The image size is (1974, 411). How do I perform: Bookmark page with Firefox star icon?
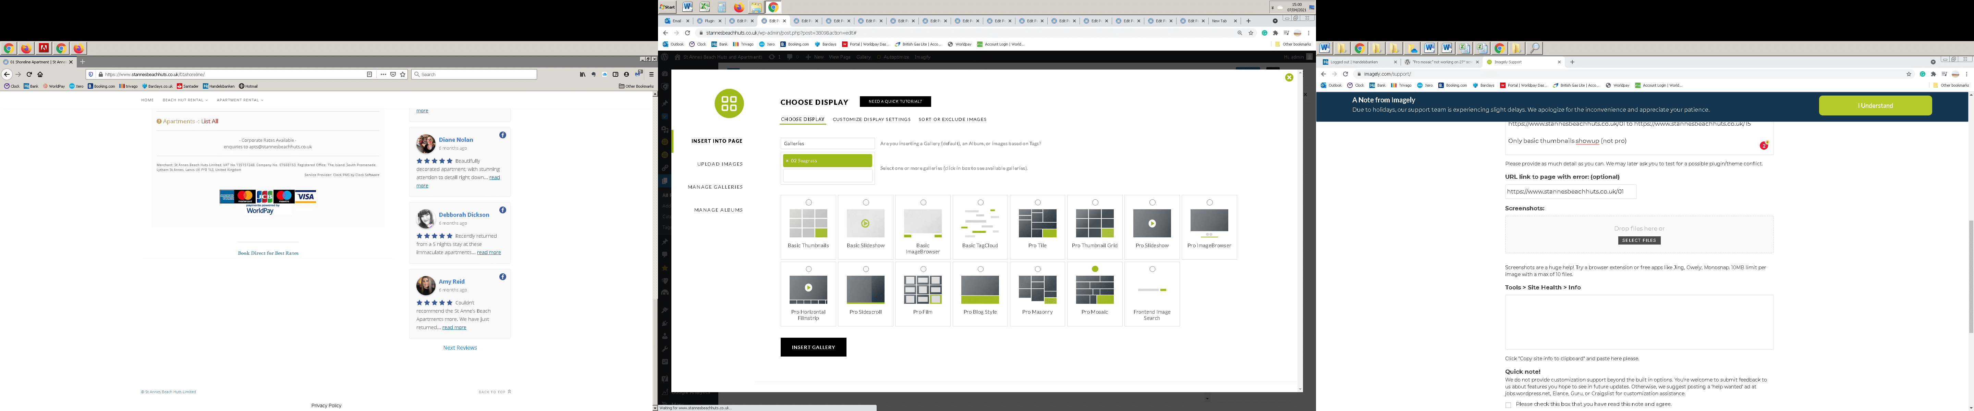403,74
